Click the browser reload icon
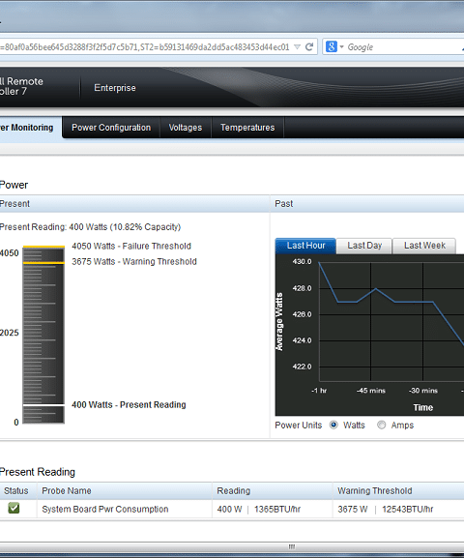Viewport: 464px width, 558px height. 309,47
